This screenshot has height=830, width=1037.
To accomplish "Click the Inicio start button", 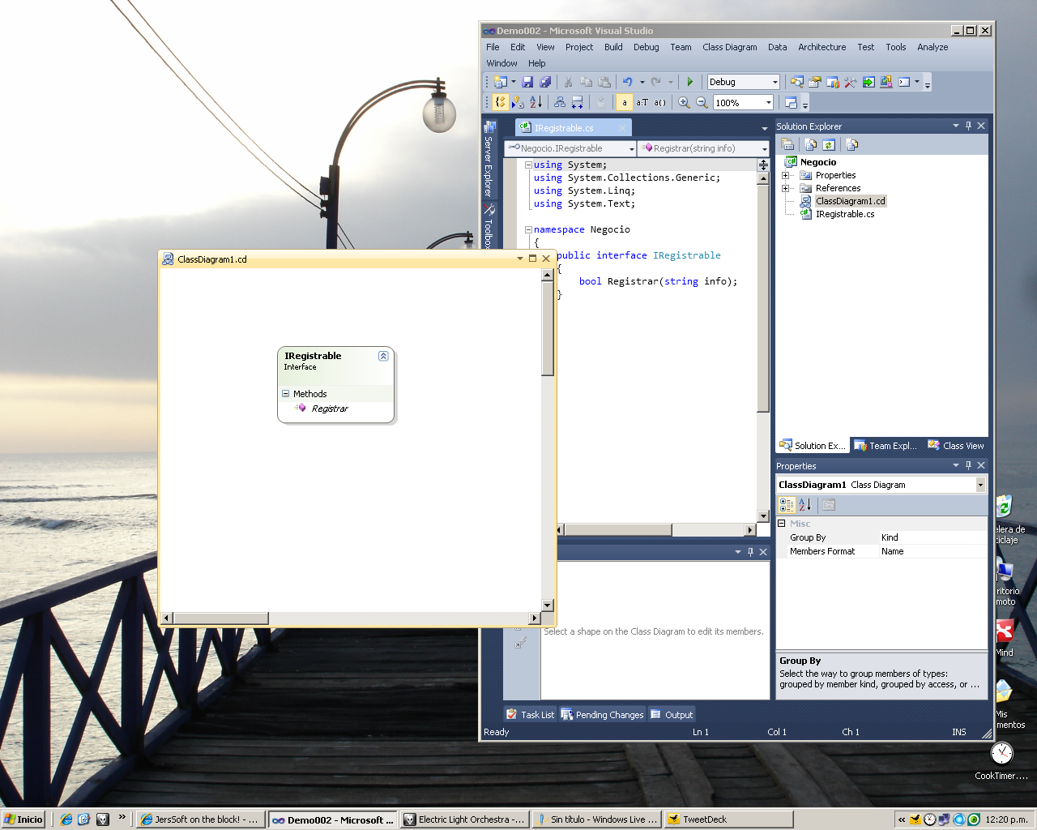I will click(23, 819).
